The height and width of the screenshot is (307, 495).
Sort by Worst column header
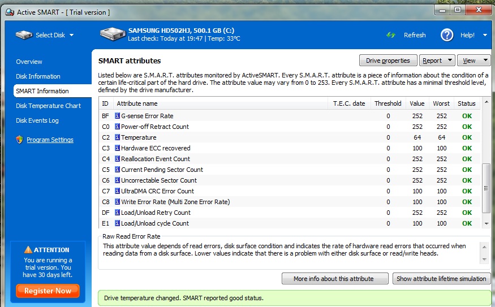tap(441, 103)
